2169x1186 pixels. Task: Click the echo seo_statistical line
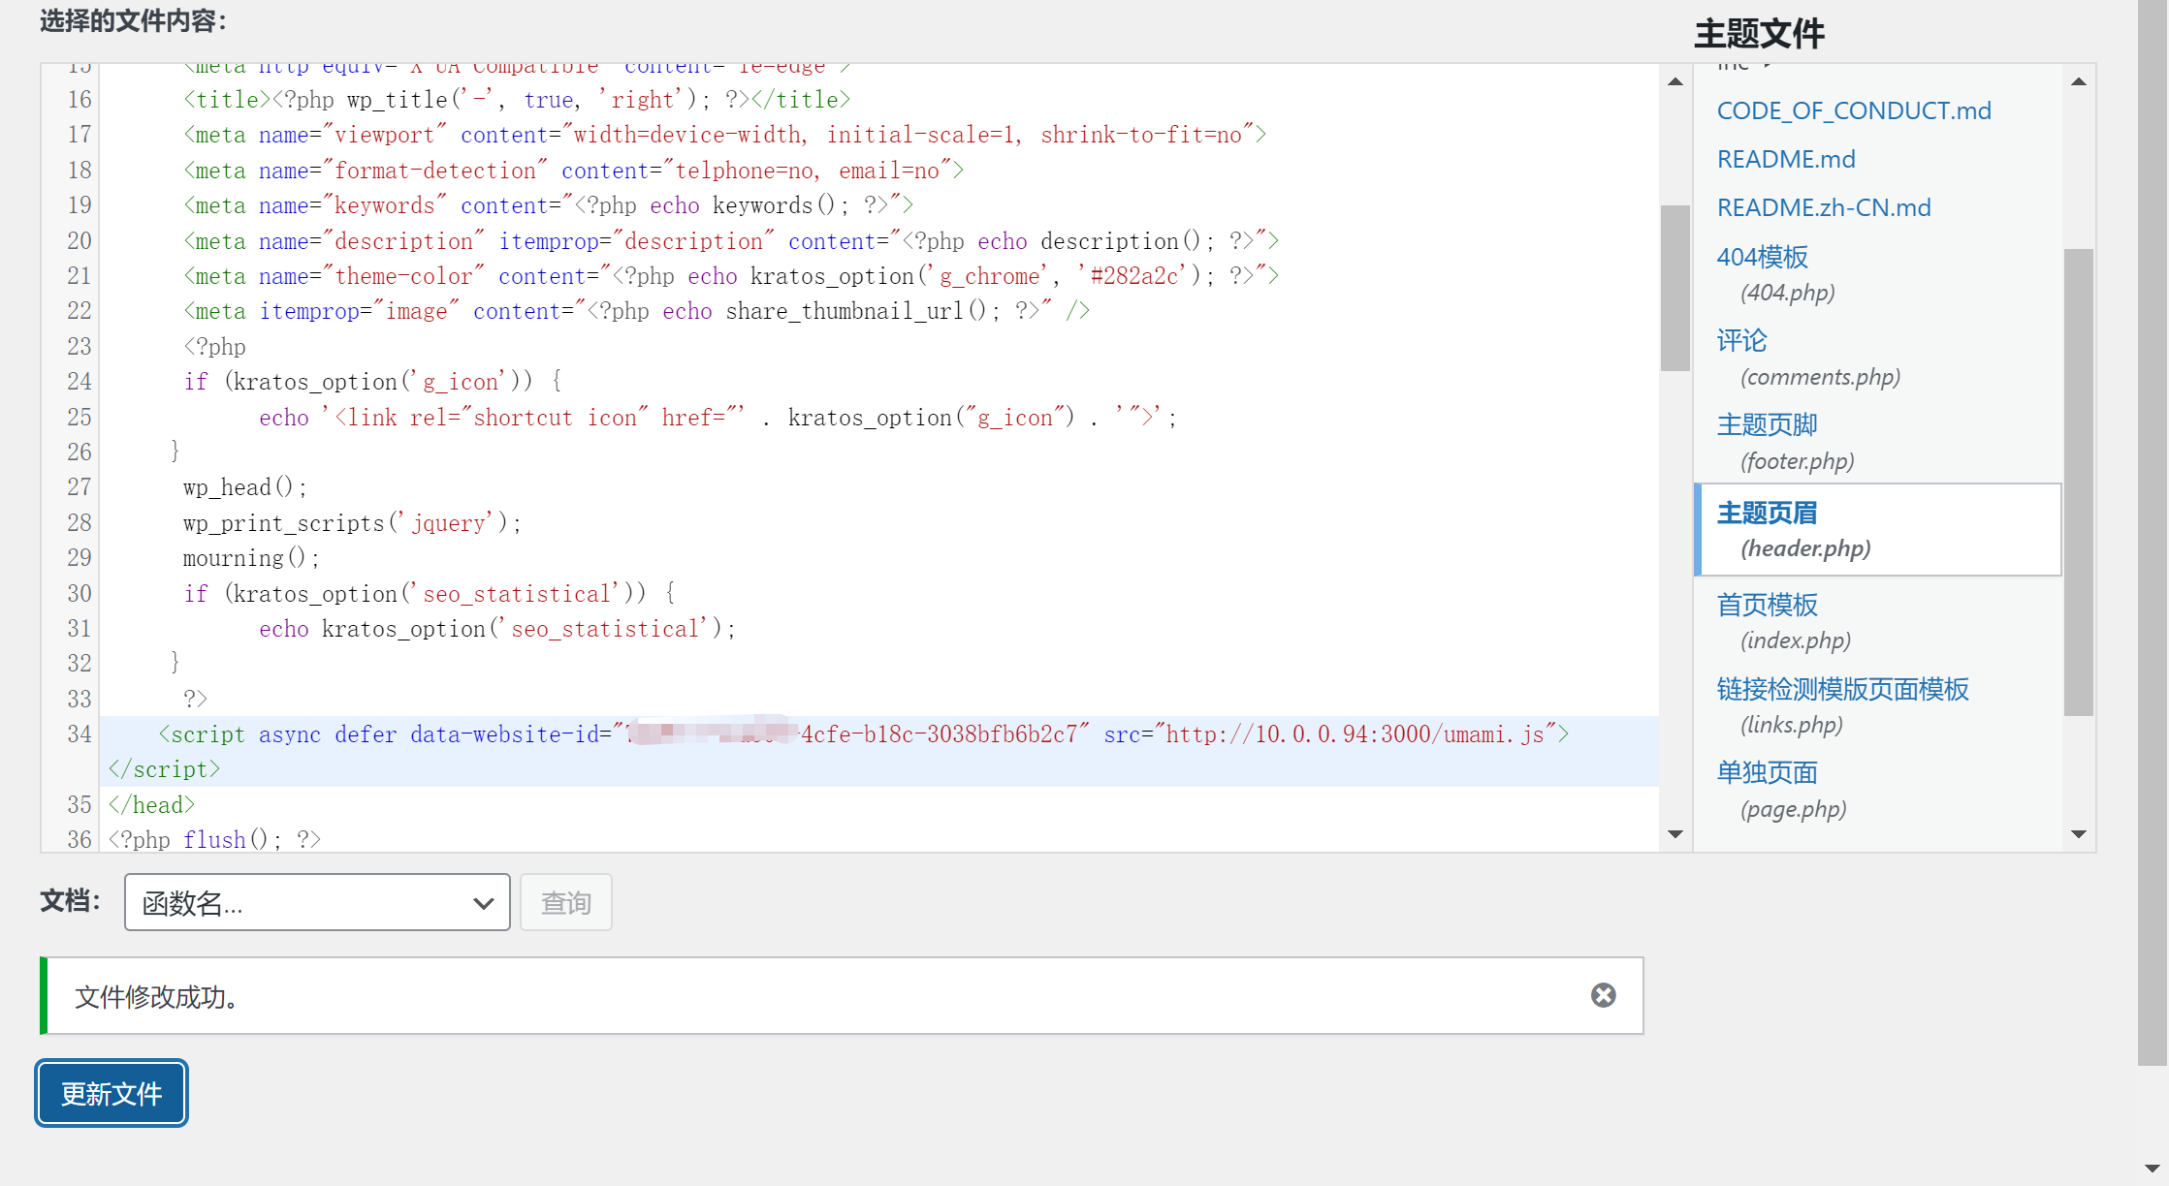(497, 629)
